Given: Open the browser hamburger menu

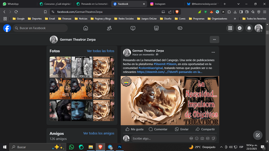Looking at the screenshot, I should (x=265, y=12).
